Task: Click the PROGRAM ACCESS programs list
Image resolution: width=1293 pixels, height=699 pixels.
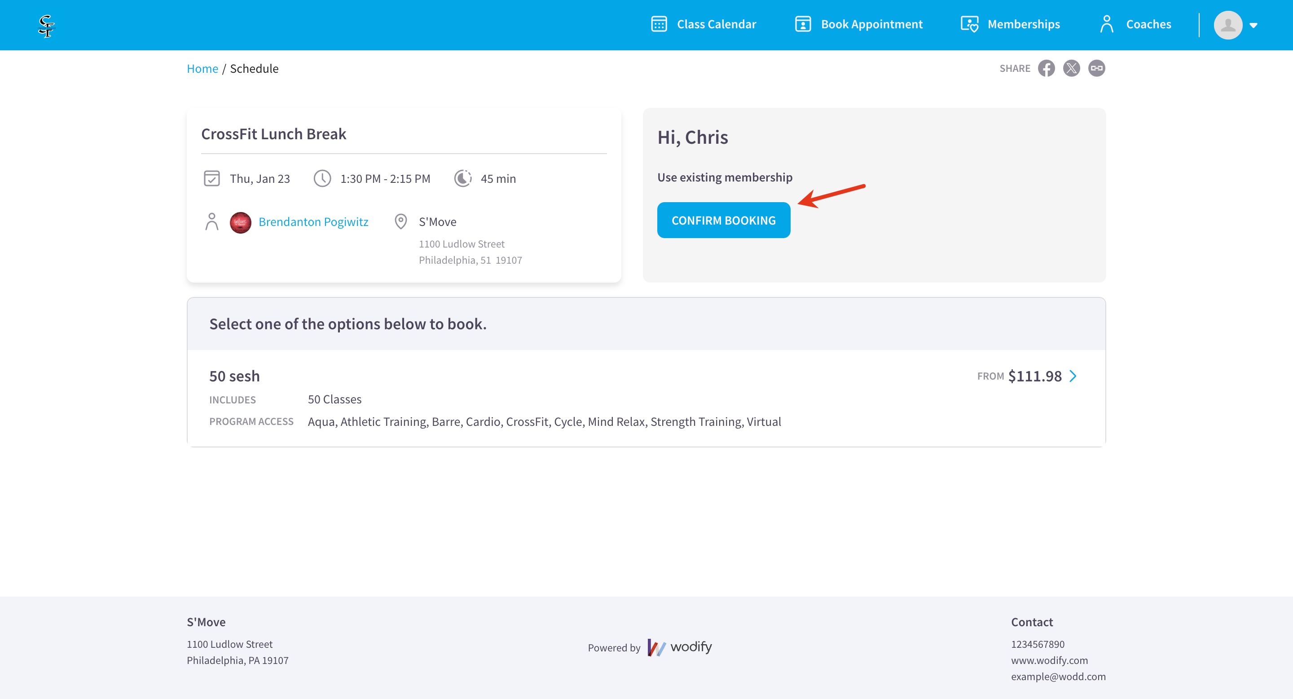Action: tap(544, 422)
